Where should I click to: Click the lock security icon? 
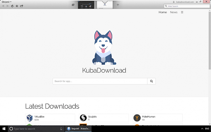pyautogui.click(x=174, y=2)
